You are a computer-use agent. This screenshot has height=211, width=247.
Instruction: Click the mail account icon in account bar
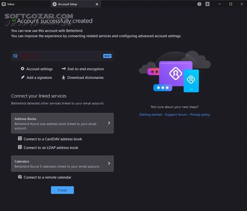pyautogui.click(x=15, y=56)
